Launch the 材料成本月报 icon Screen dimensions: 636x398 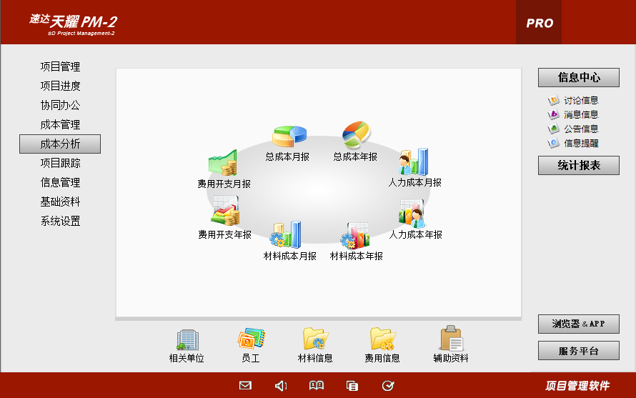[x=285, y=235]
